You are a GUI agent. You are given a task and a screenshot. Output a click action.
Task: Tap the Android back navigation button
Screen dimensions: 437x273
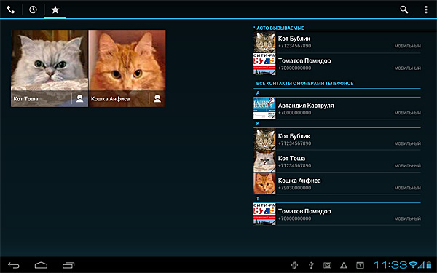14,265
